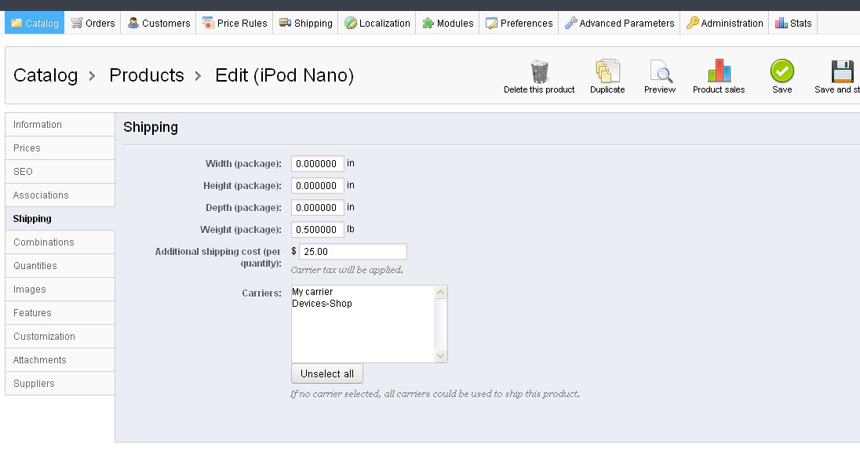Click the Products breadcrumb link
Image resolution: width=860 pixels, height=470 pixels.
(147, 75)
